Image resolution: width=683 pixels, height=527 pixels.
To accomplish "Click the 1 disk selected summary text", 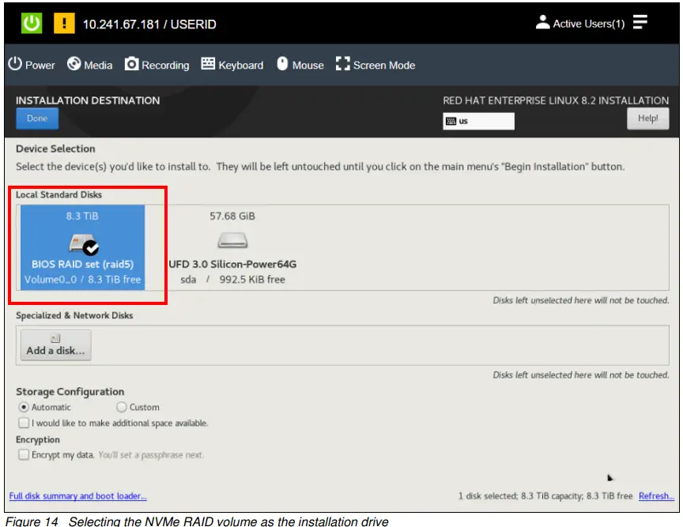I will click(x=545, y=495).
